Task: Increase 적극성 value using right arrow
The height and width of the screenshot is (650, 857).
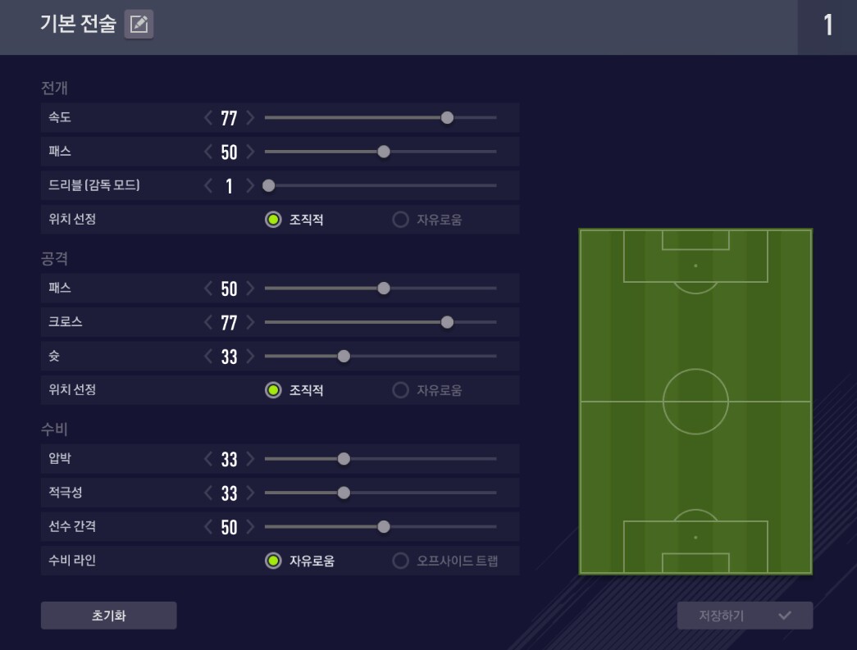Action: click(x=250, y=493)
